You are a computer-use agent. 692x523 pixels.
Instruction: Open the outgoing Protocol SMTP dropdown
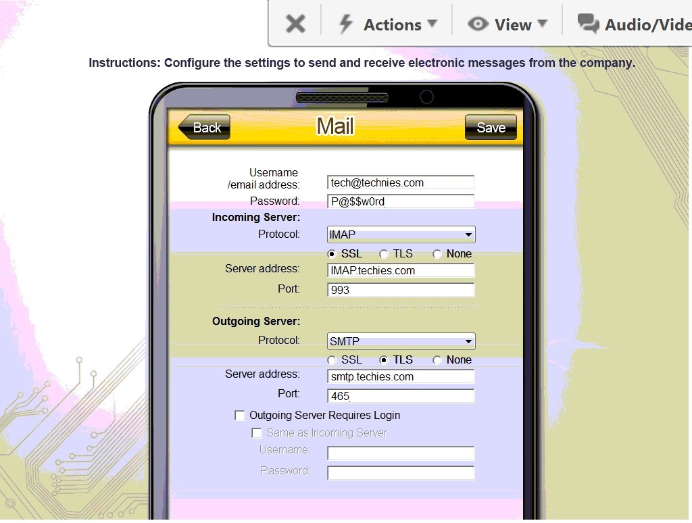(401, 341)
